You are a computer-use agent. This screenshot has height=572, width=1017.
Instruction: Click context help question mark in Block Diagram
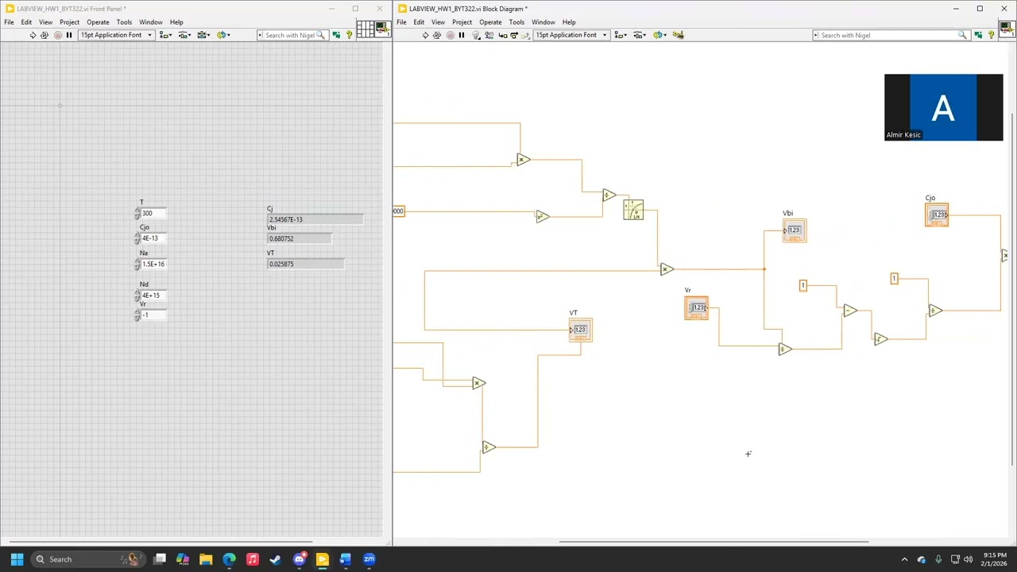pyautogui.click(x=991, y=35)
